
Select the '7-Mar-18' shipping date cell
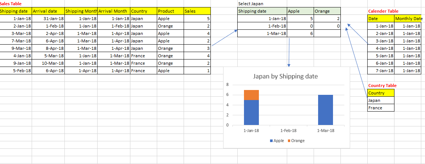[x=16, y=41]
